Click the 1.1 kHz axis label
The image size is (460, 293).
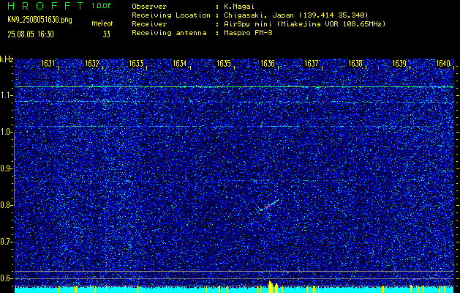(x=6, y=95)
